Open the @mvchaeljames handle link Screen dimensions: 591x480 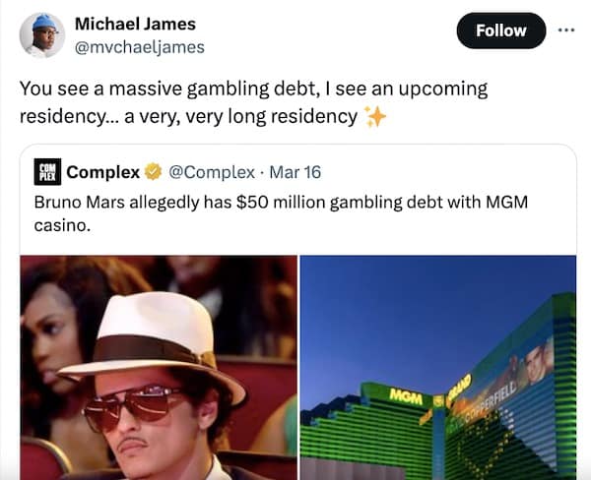point(140,47)
